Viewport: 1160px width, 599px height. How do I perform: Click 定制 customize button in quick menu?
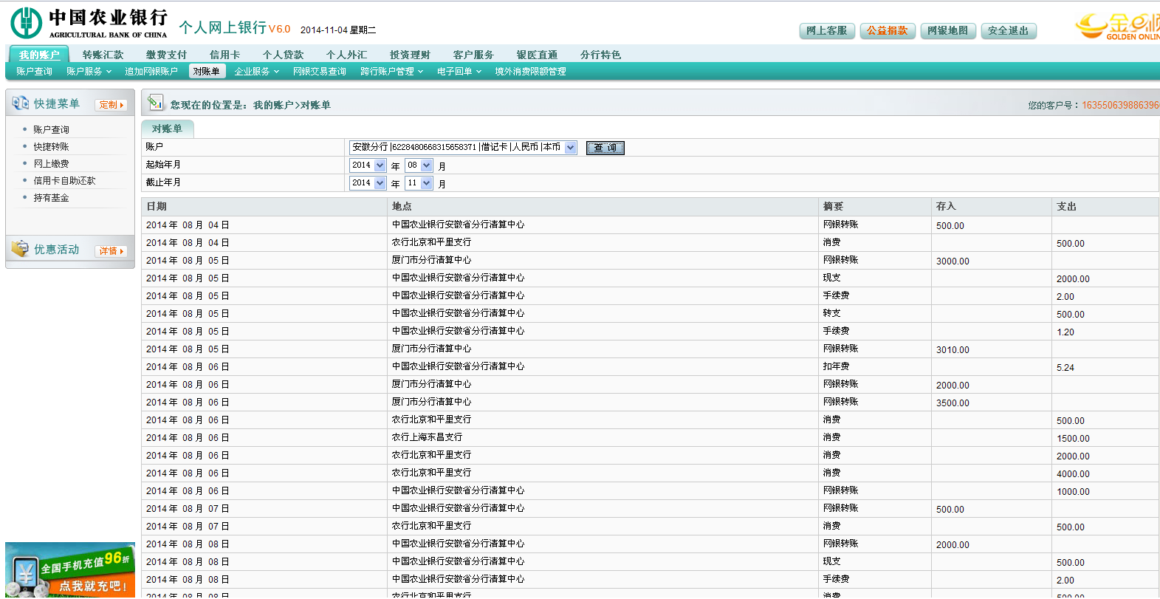point(111,105)
